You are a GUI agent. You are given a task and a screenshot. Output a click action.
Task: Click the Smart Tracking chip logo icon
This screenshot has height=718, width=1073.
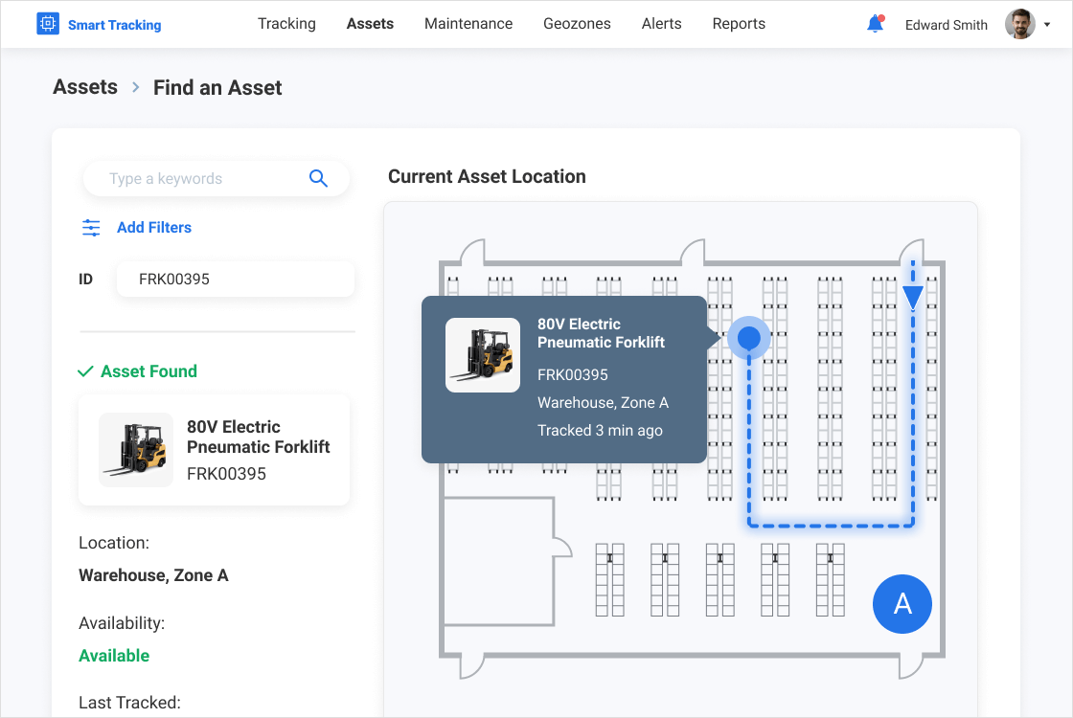tap(48, 25)
